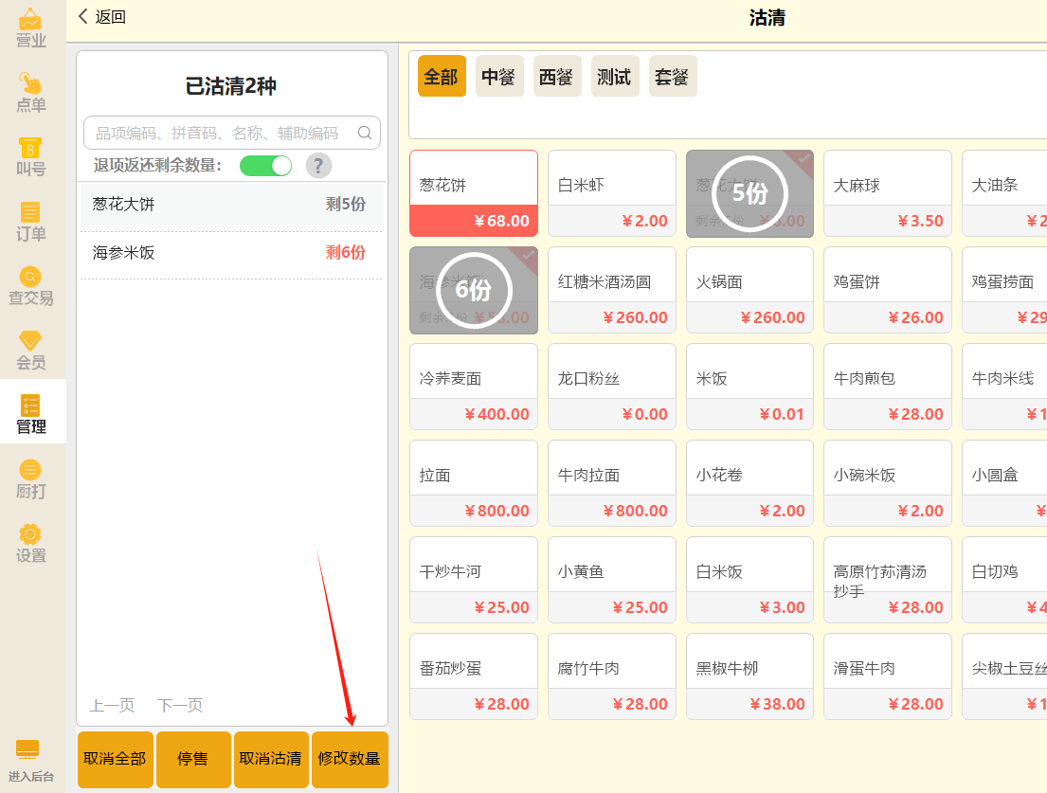The width and height of the screenshot is (1047, 793).
Task: Toggle the 退项返还剩余数量 switch
Action: click(x=265, y=166)
